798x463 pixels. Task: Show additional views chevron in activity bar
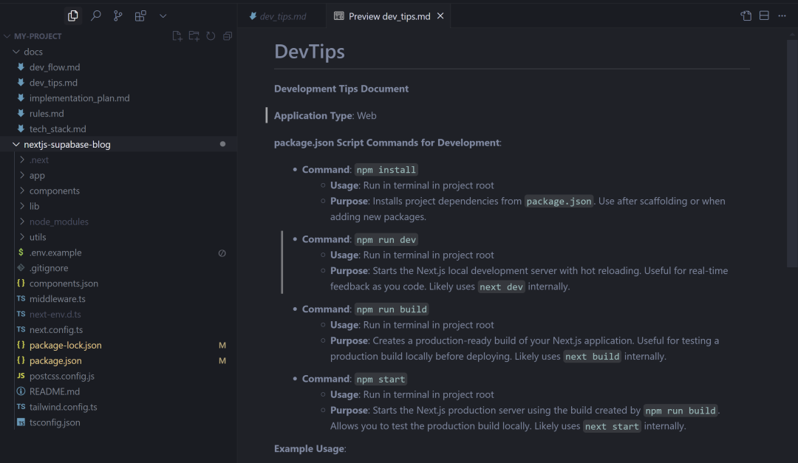[163, 16]
